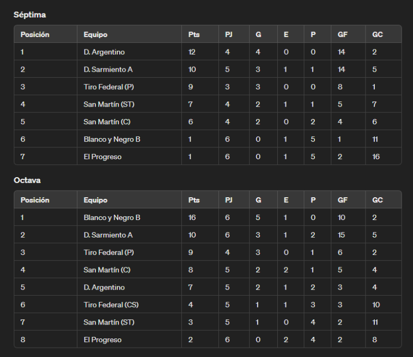The width and height of the screenshot is (413, 357).
Task: Click the GC column header in Octava table
Action: 377,200
